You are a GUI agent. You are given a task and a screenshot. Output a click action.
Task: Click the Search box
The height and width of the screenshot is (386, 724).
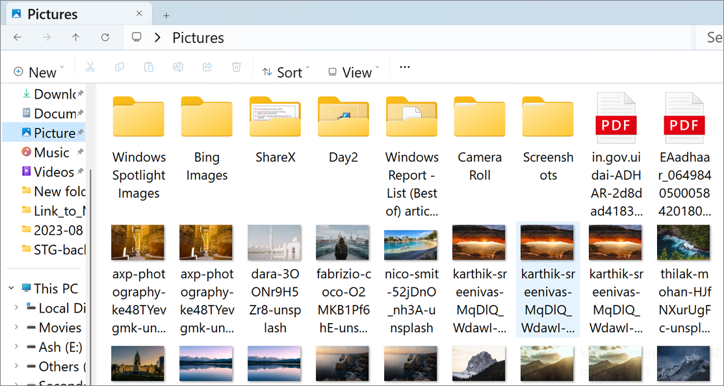click(x=713, y=38)
